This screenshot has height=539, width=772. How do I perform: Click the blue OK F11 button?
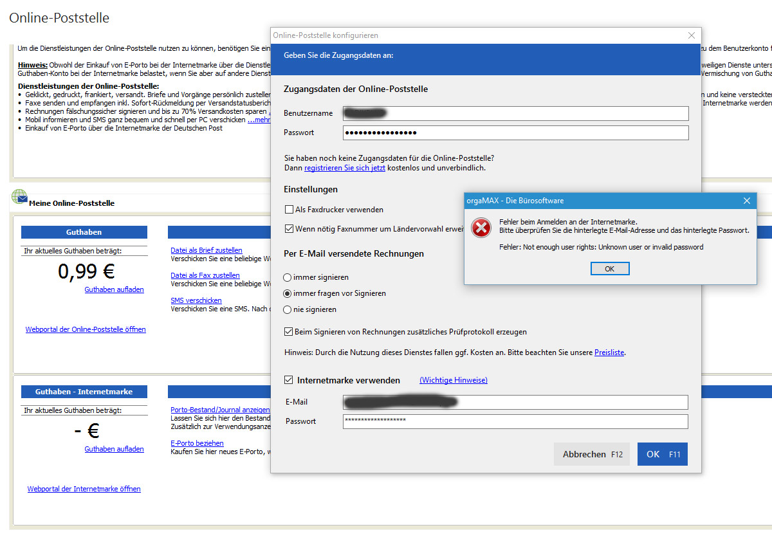click(663, 454)
